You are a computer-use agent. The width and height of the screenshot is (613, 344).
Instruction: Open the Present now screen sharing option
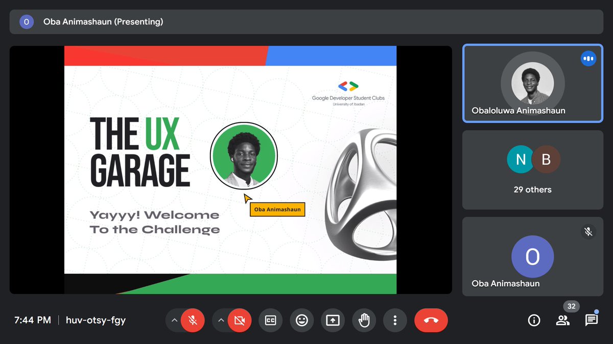pos(333,321)
